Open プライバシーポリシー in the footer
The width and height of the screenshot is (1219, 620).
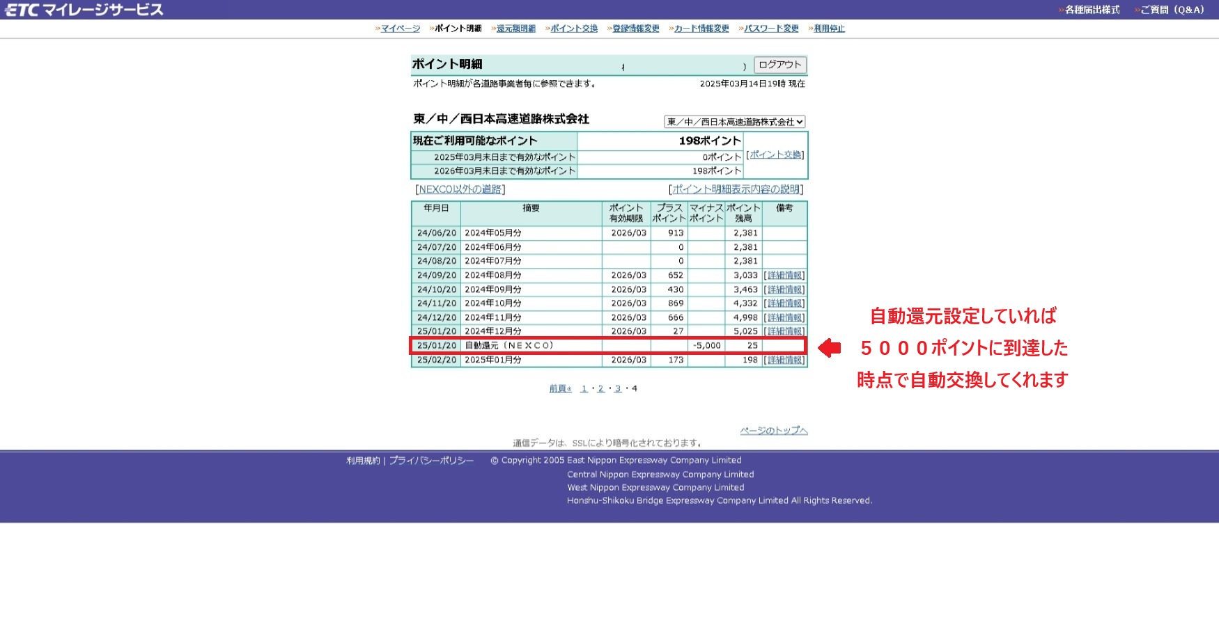coord(431,461)
